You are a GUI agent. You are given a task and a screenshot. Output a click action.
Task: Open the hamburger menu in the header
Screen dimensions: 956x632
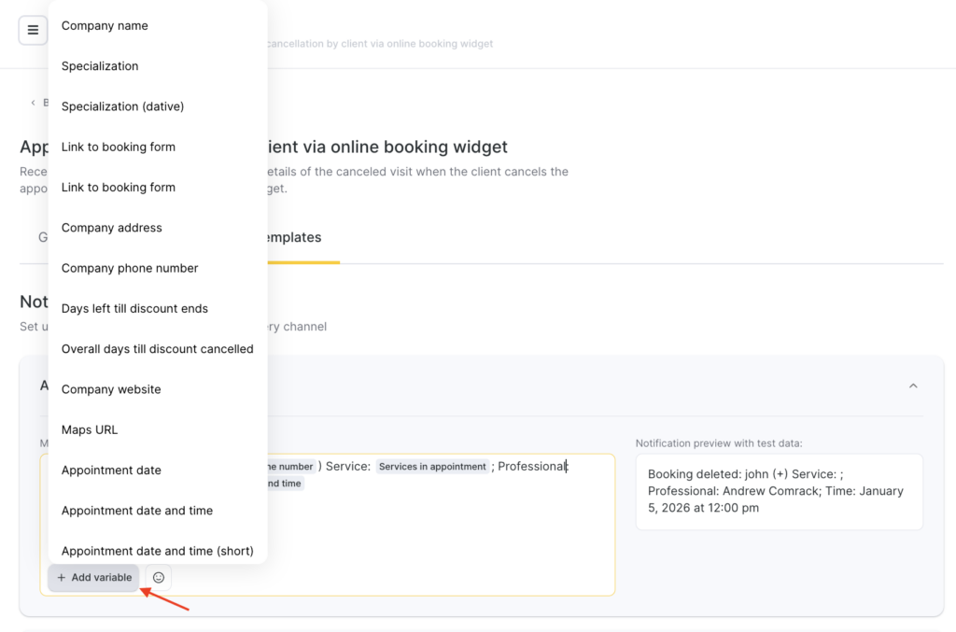(33, 30)
